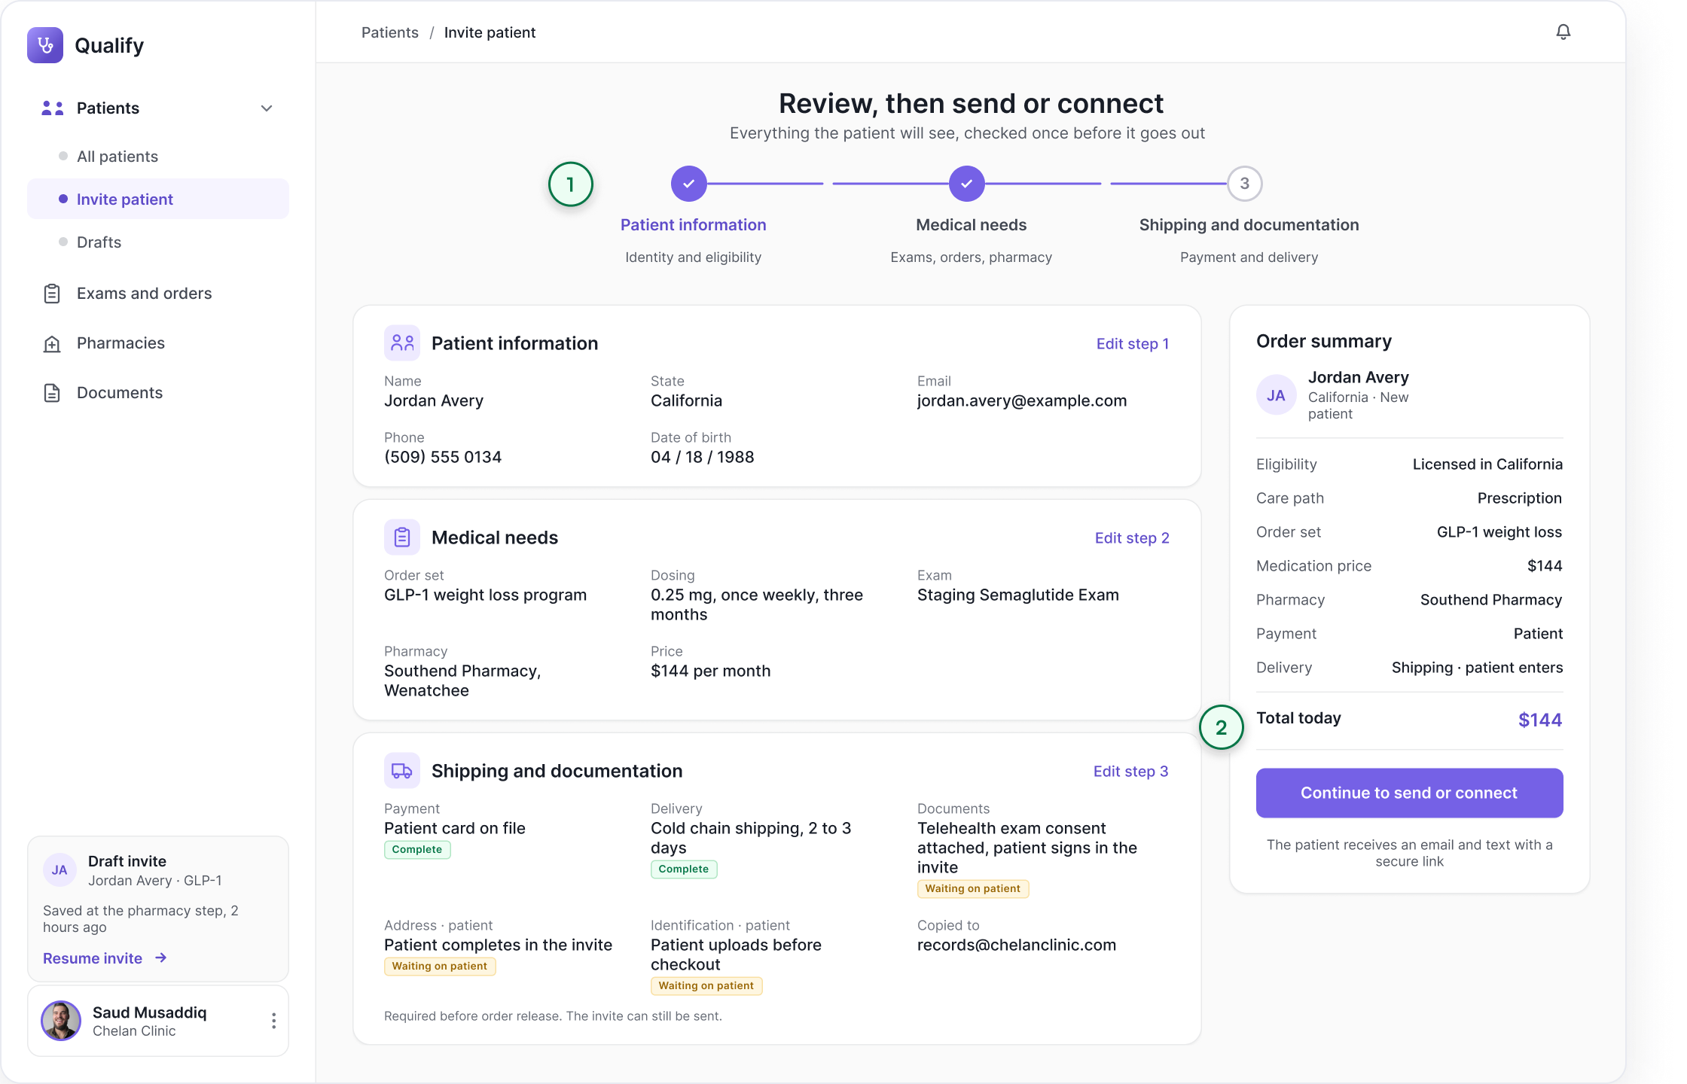This screenshot has height=1084, width=1687.
Task: Click the Qualify stethoscope logo
Action: tap(45, 45)
